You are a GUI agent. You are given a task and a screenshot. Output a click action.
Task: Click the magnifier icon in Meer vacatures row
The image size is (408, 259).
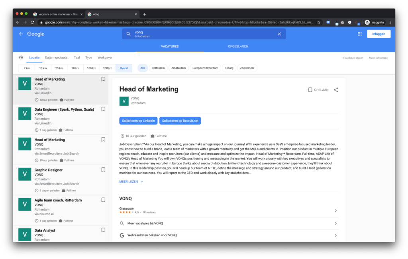122,224
